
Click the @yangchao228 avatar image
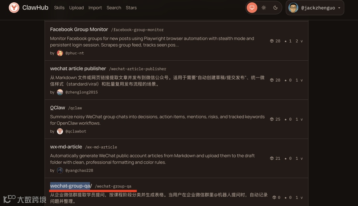click(60, 171)
